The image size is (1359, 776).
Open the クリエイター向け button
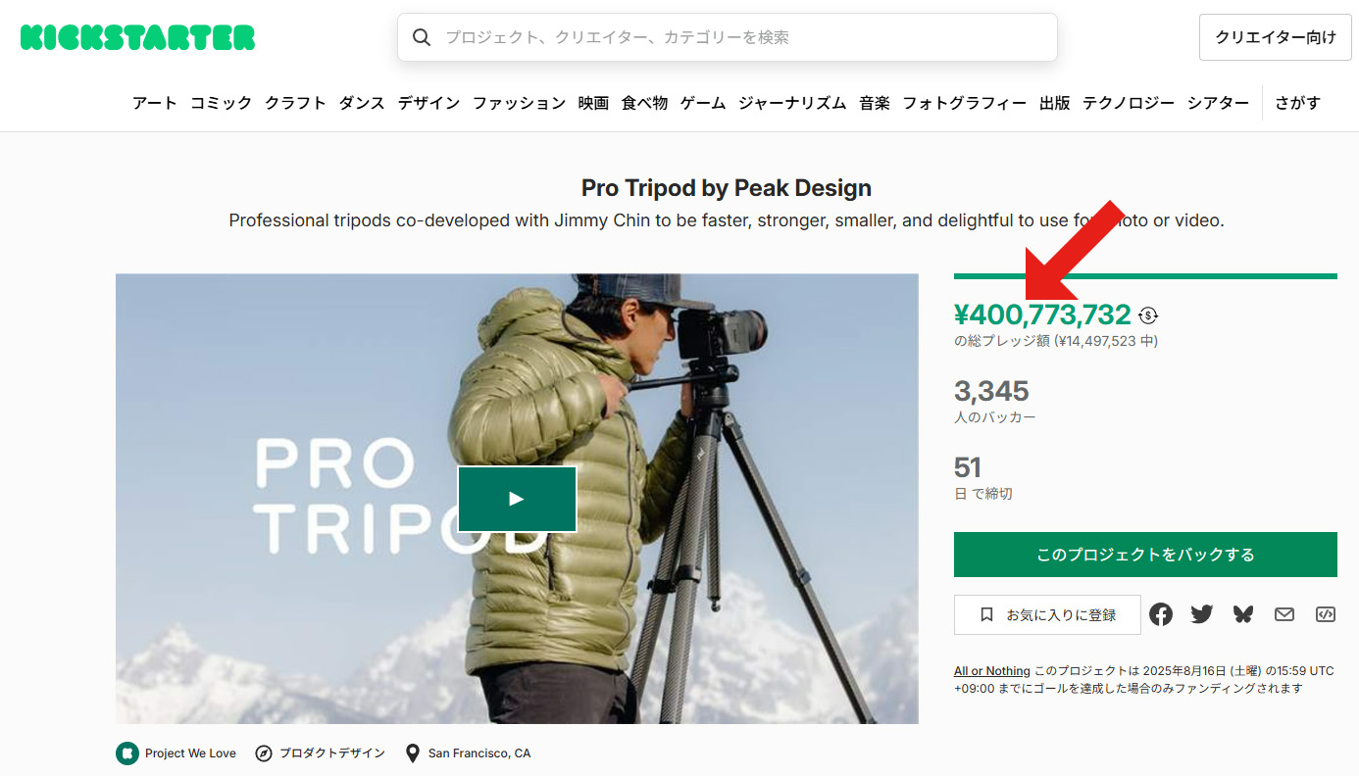(1276, 37)
